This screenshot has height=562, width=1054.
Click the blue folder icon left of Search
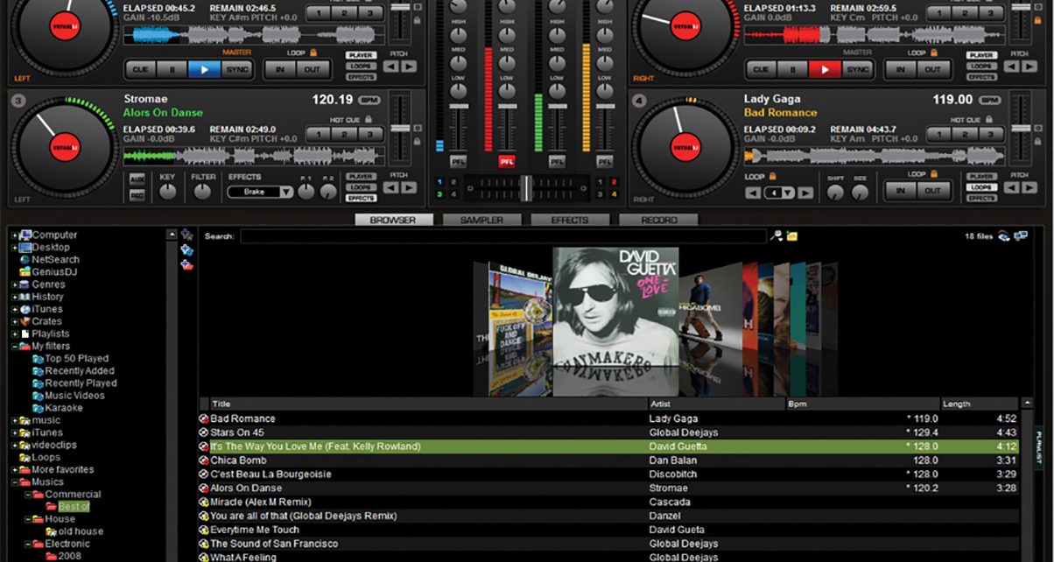pyautogui.click(x=186, y=249)
